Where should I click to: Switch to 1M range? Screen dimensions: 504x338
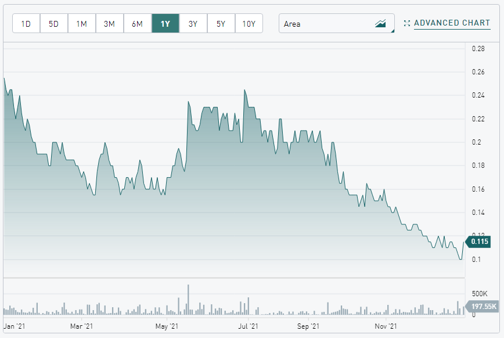(x=82, y=23)
